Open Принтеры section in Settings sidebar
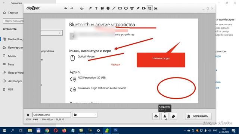 click(x=13, y=48)
